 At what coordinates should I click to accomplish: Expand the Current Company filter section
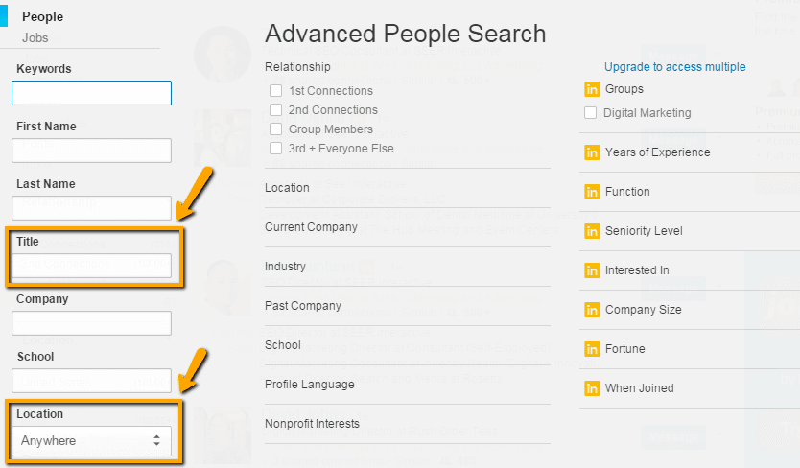click(311, 227)
